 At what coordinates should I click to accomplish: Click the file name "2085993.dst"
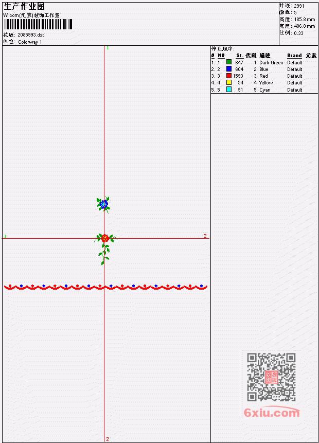(x=30, y=35)
